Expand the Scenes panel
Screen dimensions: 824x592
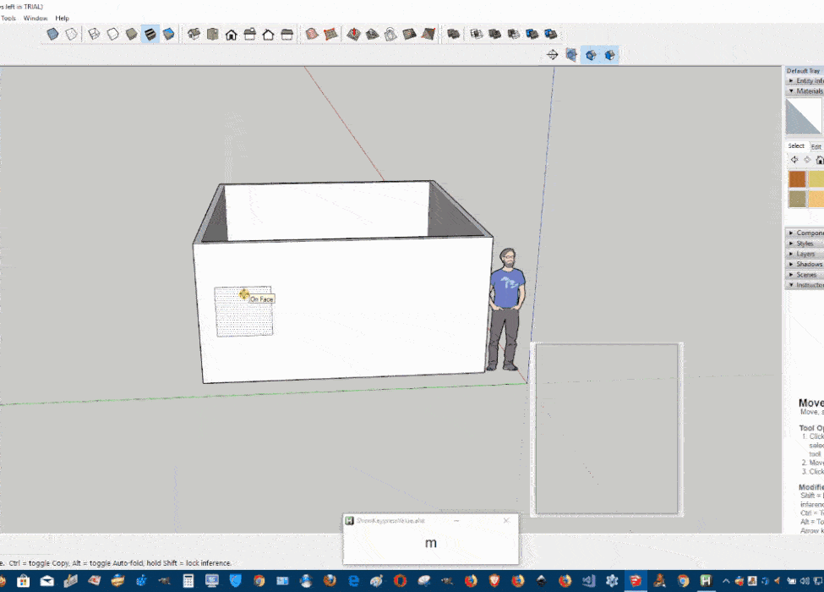tap(805, 275)
